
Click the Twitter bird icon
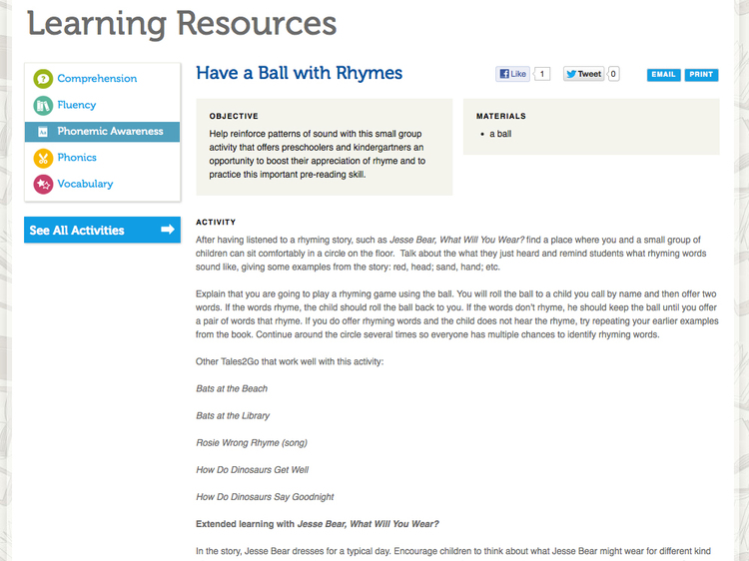point(571,74)
